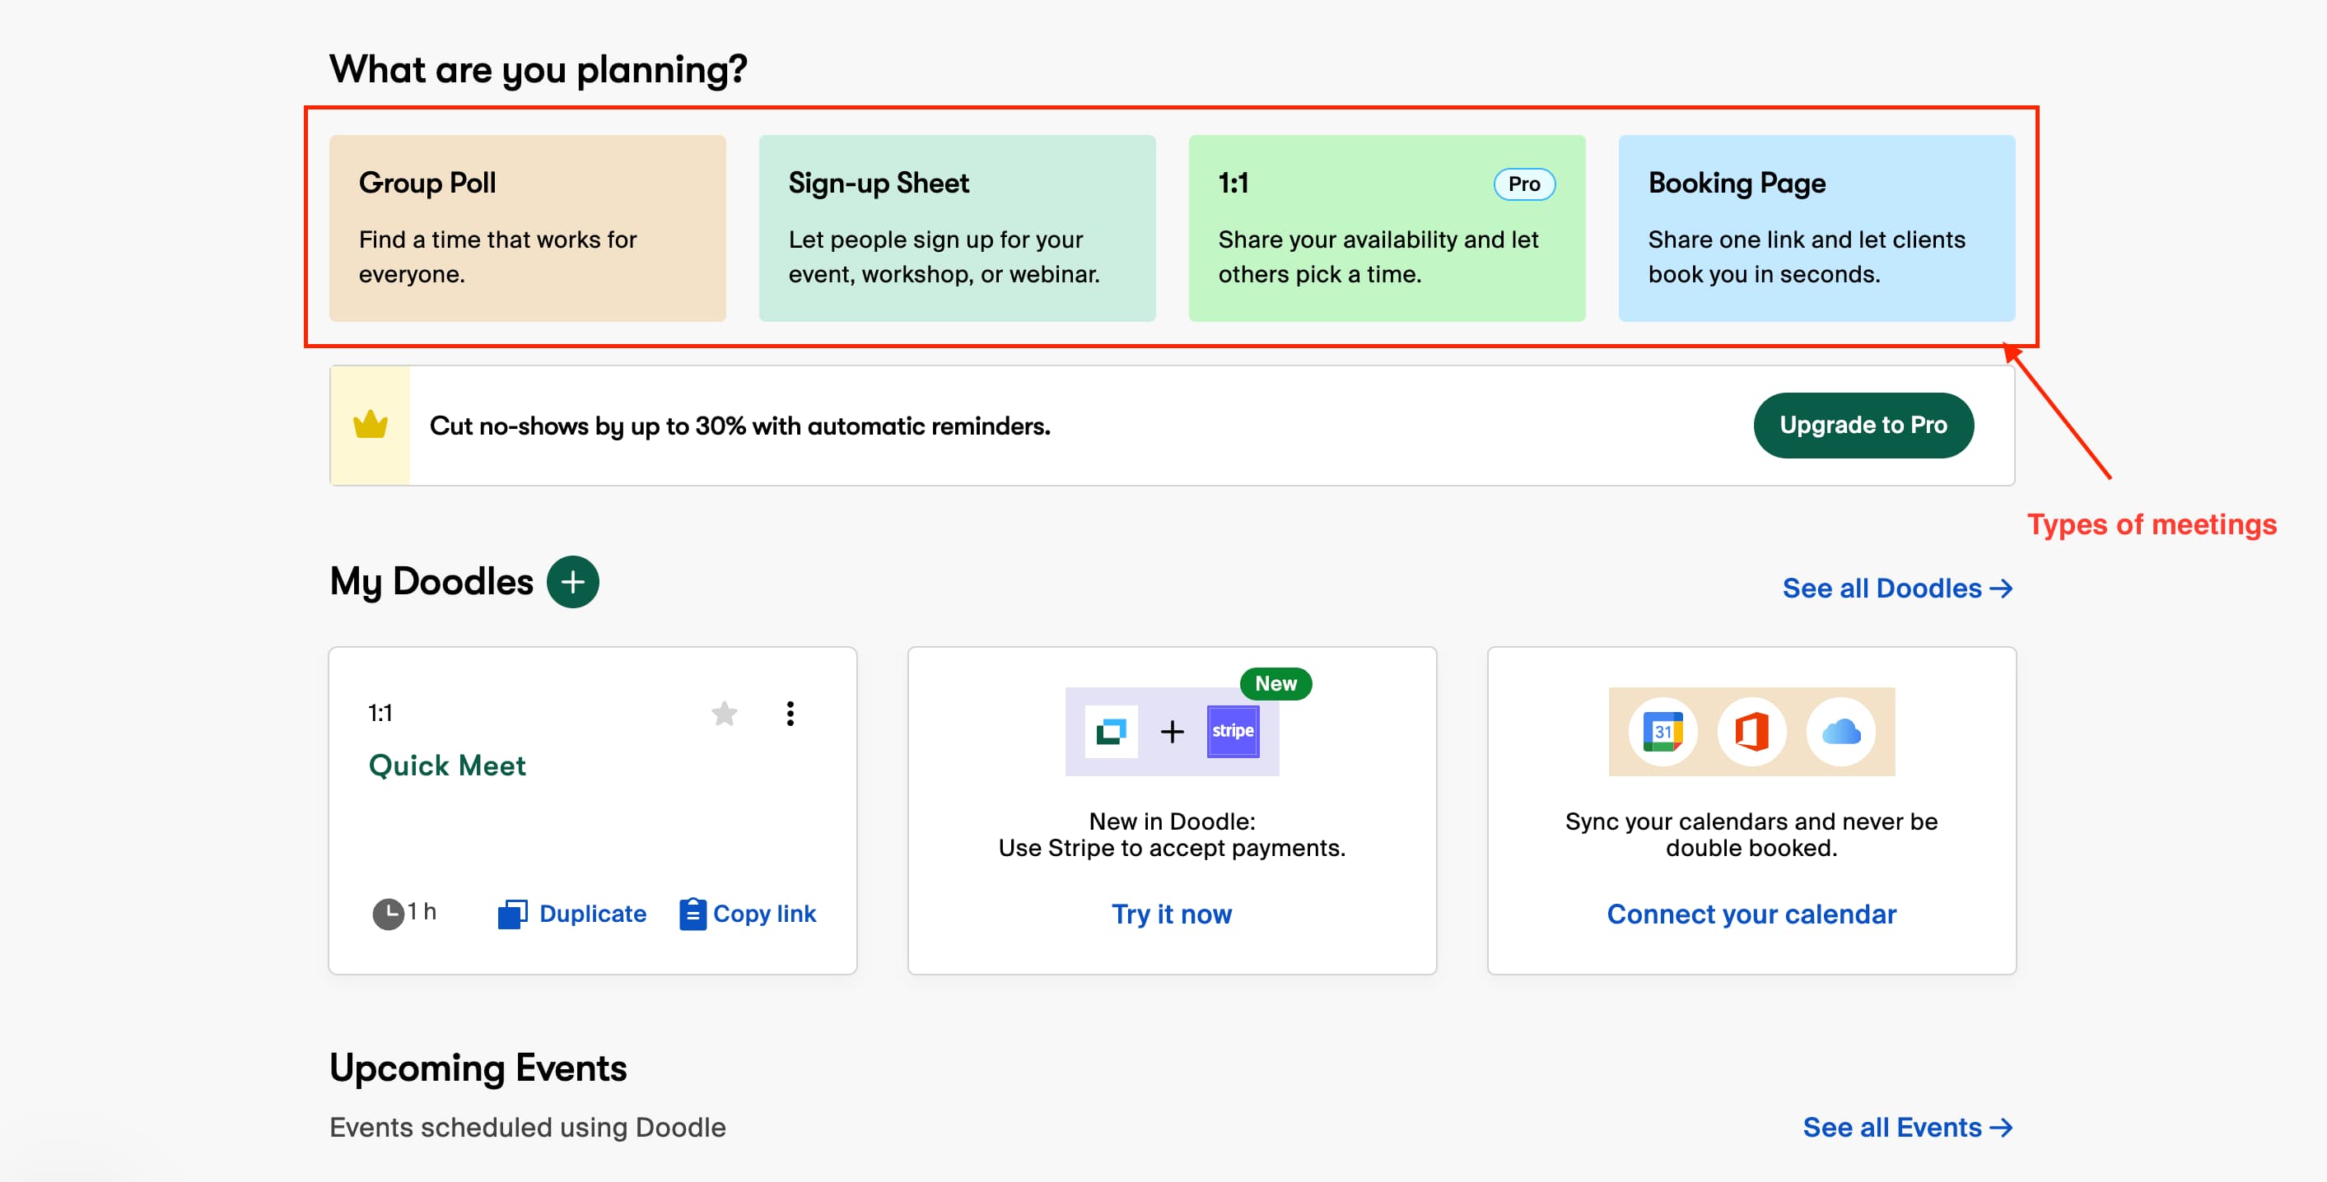Click the Stripe integration illustration
2327x1182 pixels.
[1173, 732]
